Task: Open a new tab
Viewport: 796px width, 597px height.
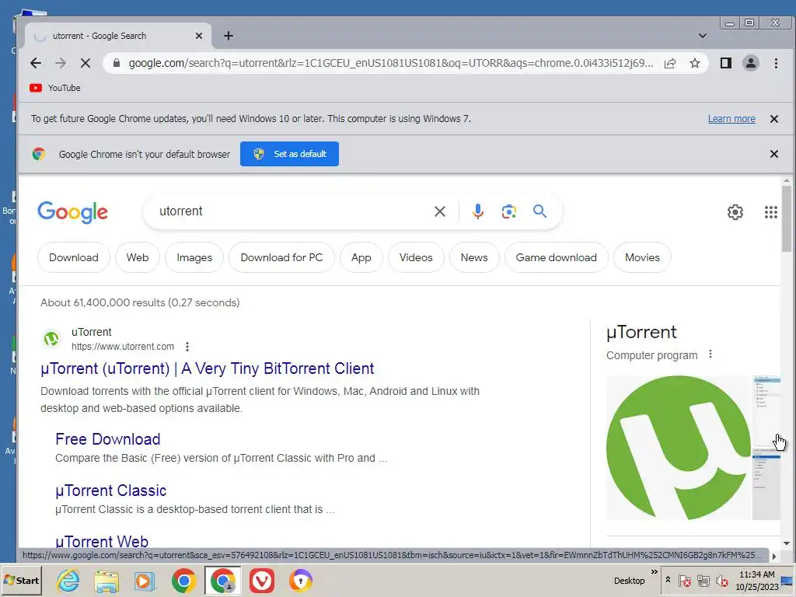Action: pos(229,36)
